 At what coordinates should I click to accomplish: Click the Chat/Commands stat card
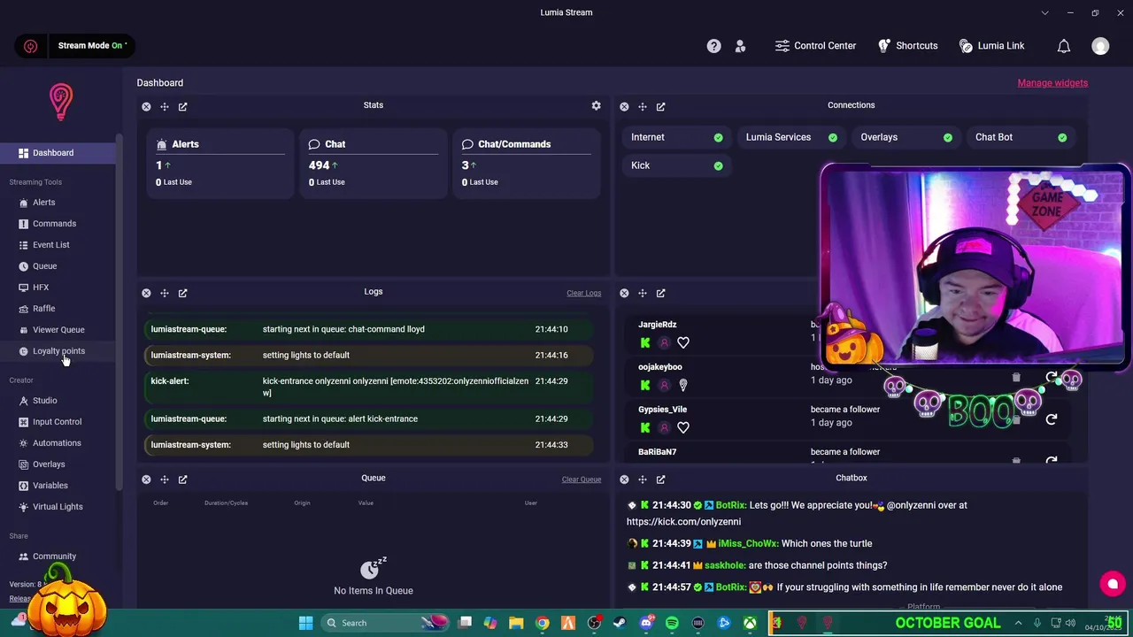(526, 164)
